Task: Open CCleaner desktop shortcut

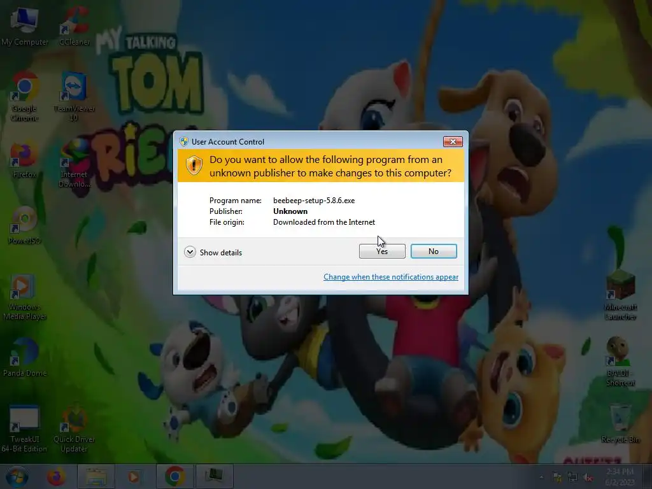Action: 74,27
